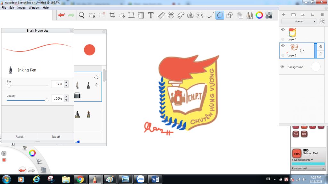Hide the Background layer eye icon
328x184 pixels.
pyautogui.click(x=283, y=67)
